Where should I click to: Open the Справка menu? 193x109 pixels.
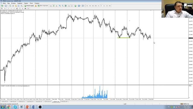[37, 3]
